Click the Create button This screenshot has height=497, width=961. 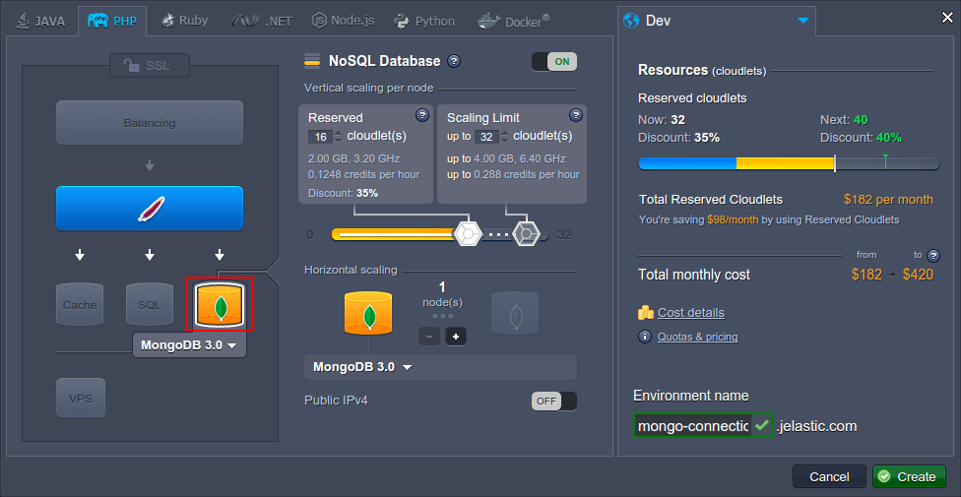(909, 476)
